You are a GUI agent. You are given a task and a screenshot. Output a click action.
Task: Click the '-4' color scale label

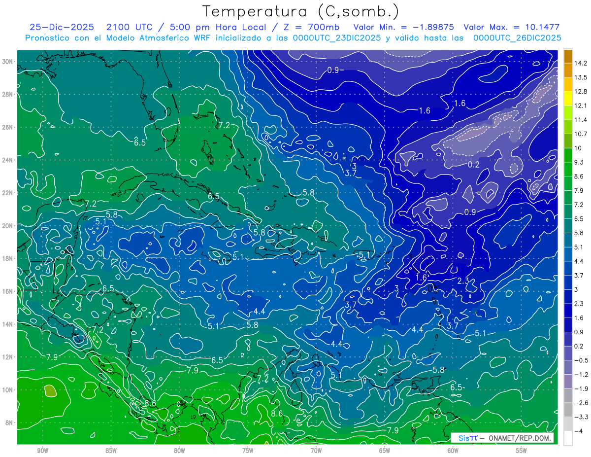tap(579, 431)
